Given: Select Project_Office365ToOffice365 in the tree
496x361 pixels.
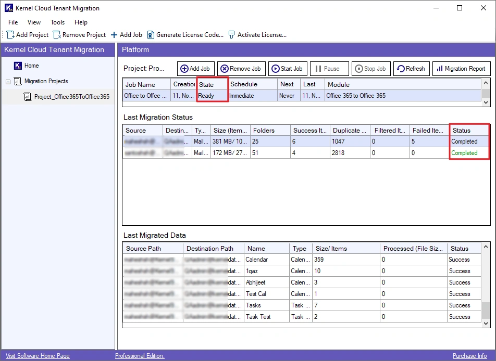Looking at the screenshot, I should [71, 97].
